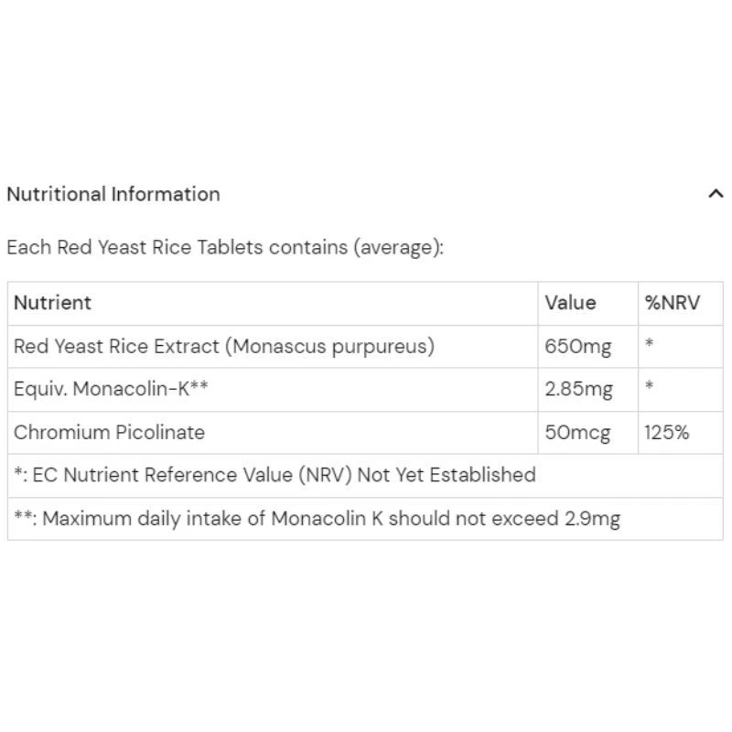Click the NRV footnote text
Viewport: 732px width, 732px height.
(274, 475)
